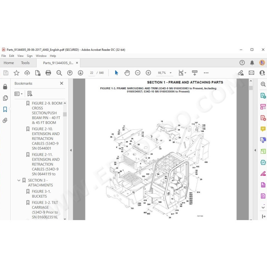Close the Parts_91344005 document tab
Image resolution: width=267 pixels, height=267 pixels.
pos(77,63)
